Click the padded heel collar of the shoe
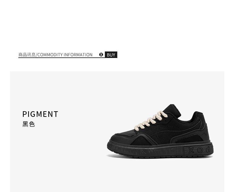Image resolution: width=234 pixels, height=192 pixels. pyautogui.click(x=198, y=116)
